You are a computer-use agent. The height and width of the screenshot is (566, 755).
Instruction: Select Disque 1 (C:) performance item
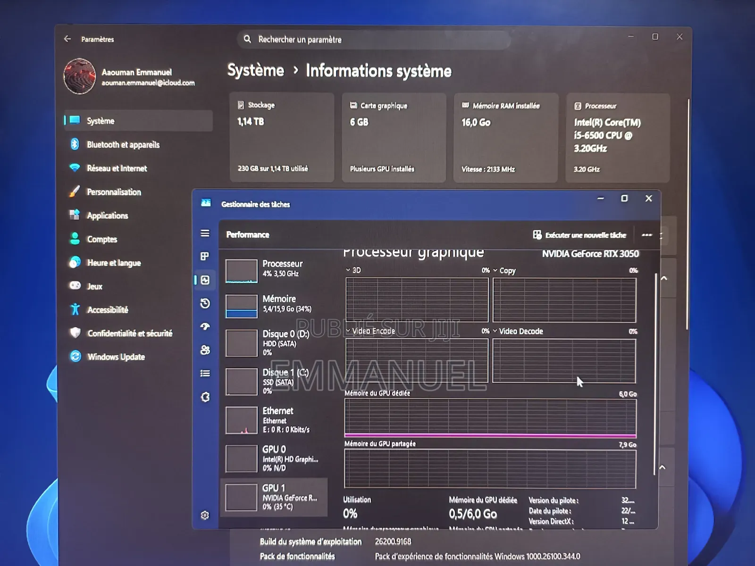click(x=274, y=382)
